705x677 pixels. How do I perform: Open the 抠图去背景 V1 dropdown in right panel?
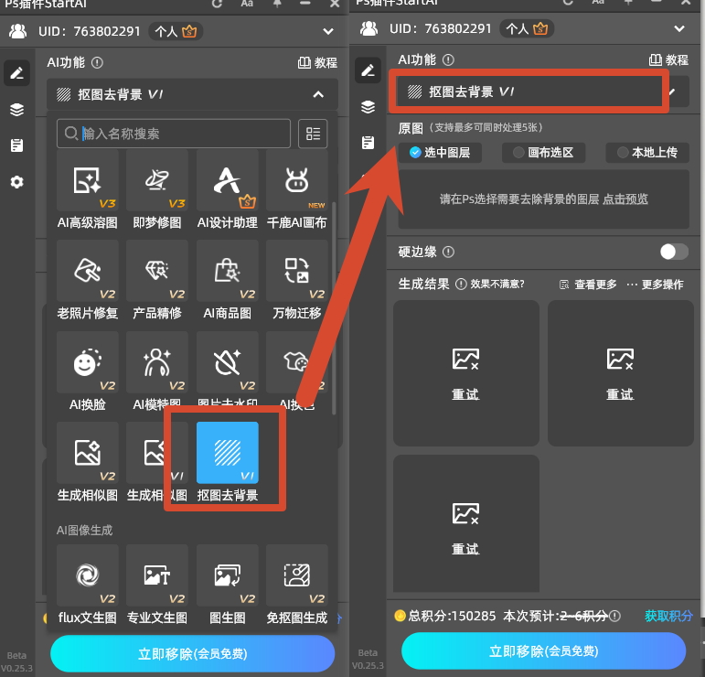543,91
